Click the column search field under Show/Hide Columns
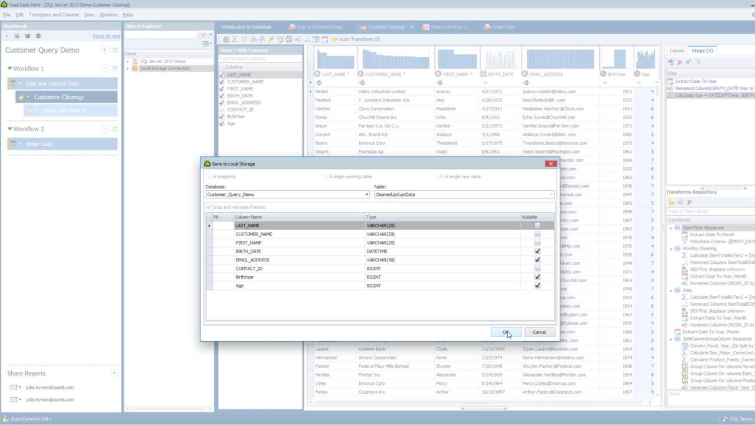This screenshot has height=425, width=755. [x=260, y=59]
